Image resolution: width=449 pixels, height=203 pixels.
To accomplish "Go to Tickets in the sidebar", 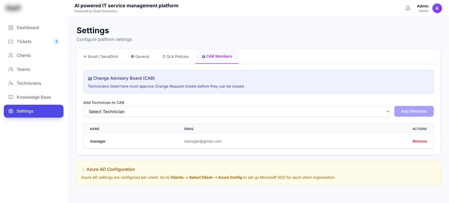I will (34, 42).
